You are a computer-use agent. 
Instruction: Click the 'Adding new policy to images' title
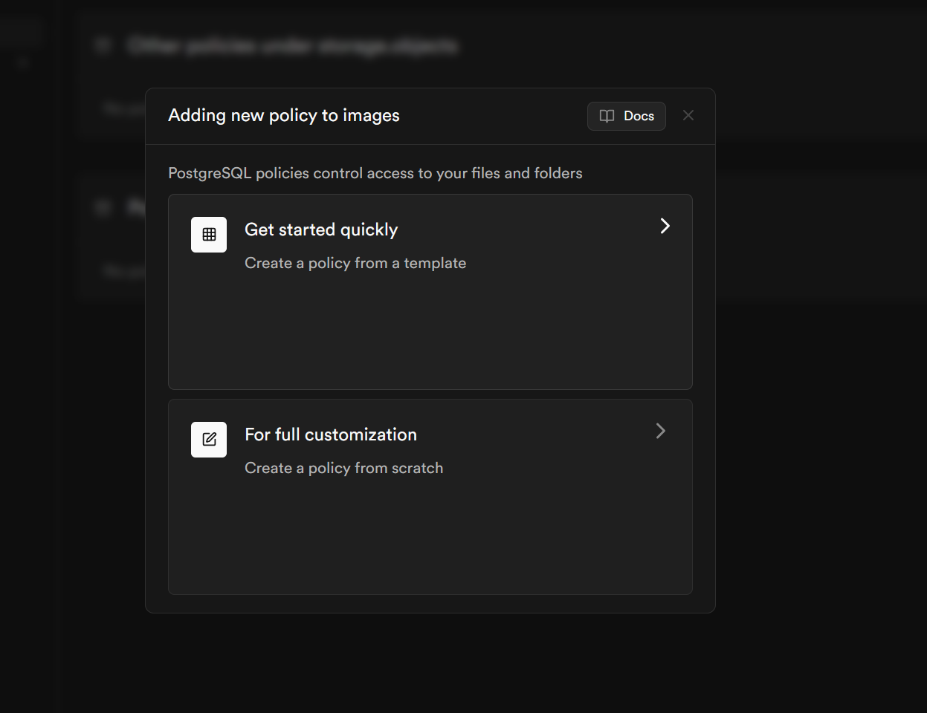284,115
